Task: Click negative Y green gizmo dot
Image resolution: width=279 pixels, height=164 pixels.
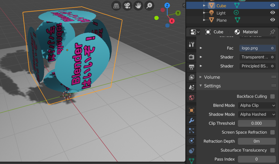Action: tap(157, 18)
